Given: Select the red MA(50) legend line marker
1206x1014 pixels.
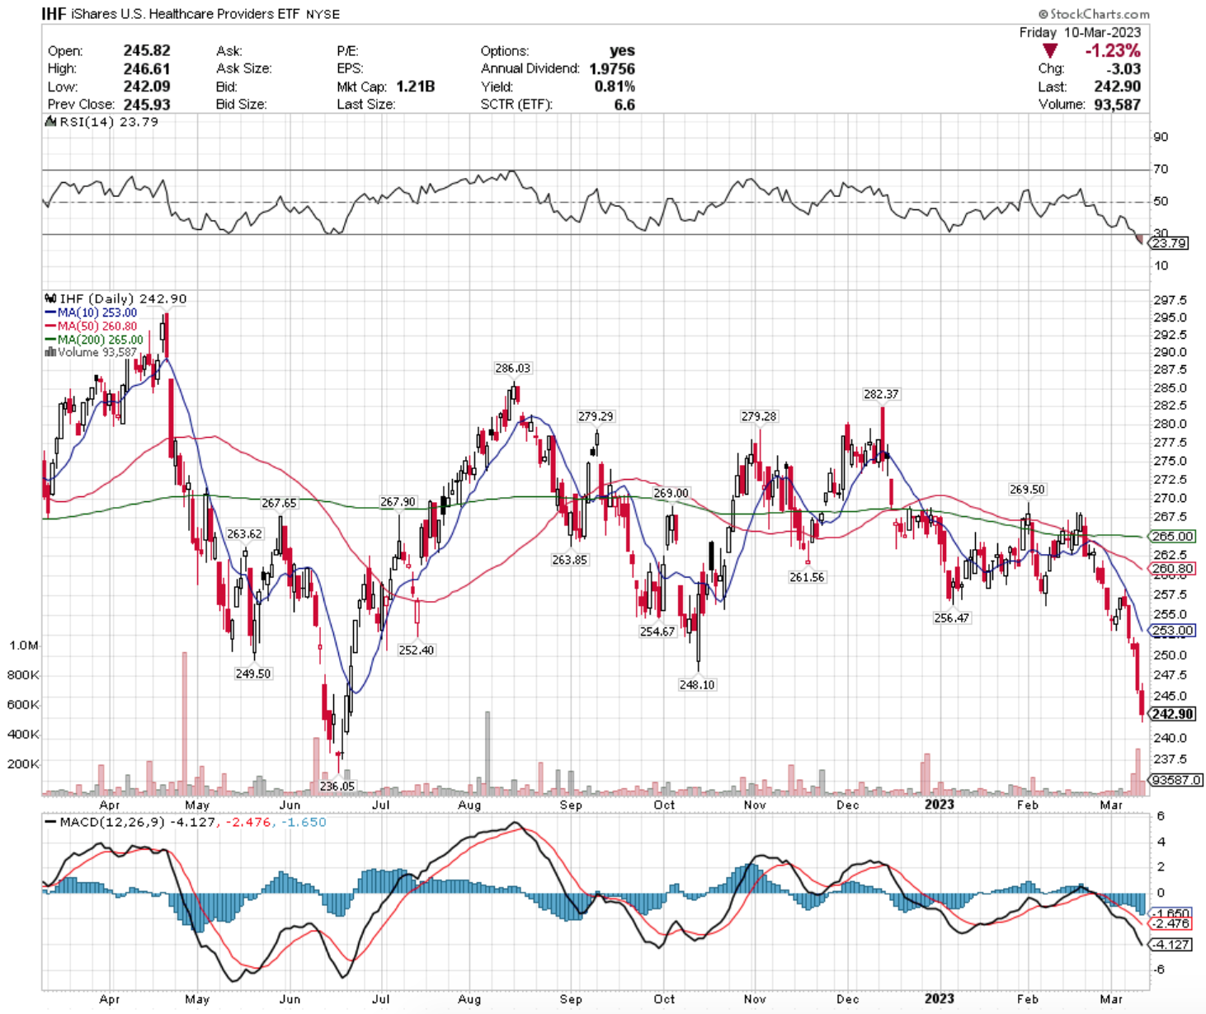Looking at the screenshot, I should (x=49, y=326).
